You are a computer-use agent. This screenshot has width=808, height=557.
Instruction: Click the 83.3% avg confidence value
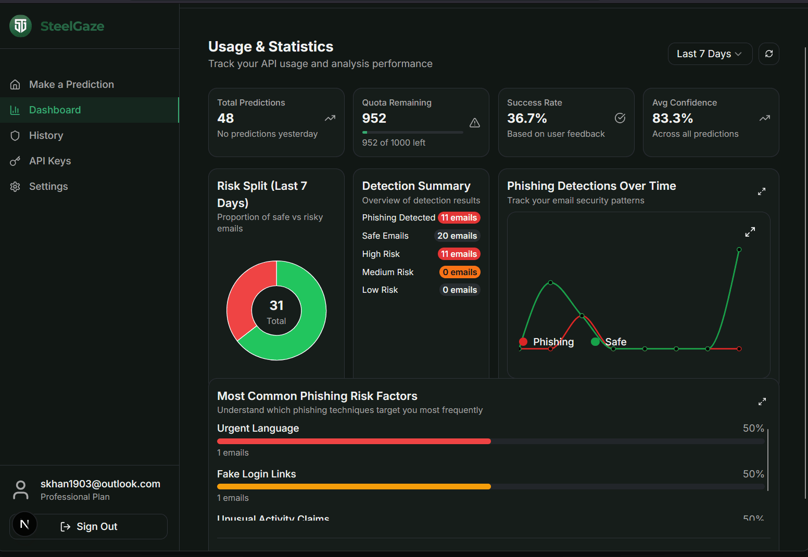tap(673, 118)
